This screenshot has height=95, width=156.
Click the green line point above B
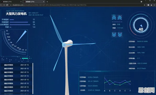pos(110,80)
